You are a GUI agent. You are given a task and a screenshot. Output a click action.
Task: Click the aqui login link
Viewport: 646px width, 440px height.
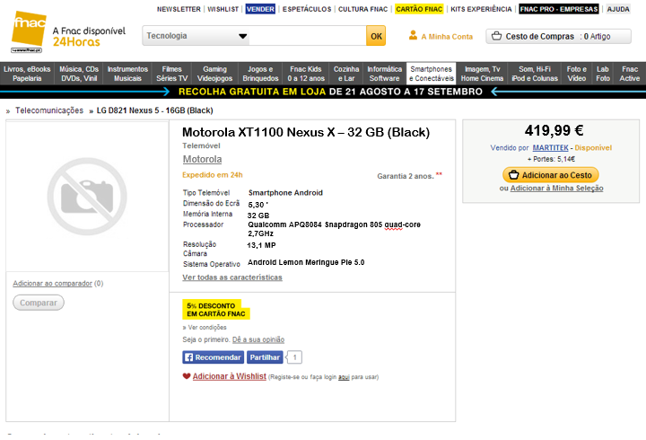click(x=344, y=377)
